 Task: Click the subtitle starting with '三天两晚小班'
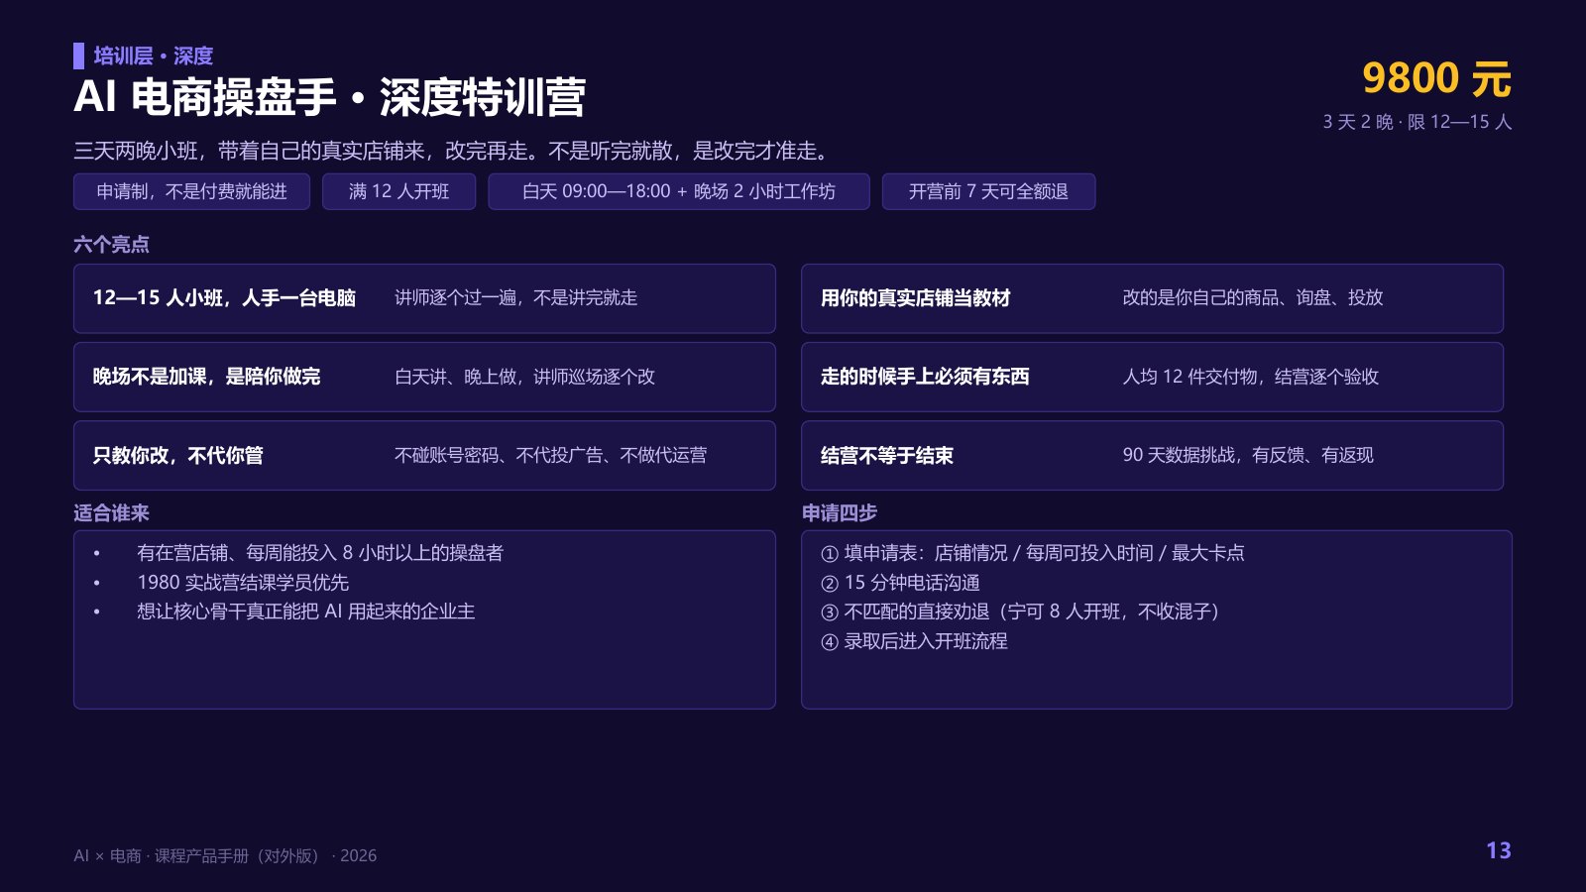[454, 151]
